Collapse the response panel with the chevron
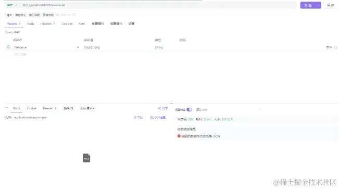Image resolution: width=339 pixels, height=189 pixels. (x=7, y=108)
